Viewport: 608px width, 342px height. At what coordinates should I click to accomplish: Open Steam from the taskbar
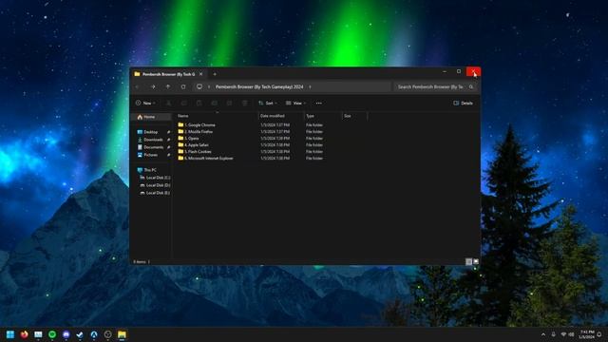80,334
